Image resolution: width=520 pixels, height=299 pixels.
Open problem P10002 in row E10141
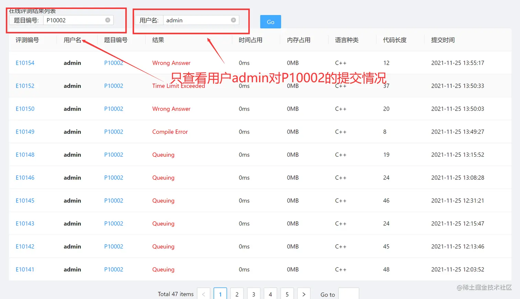coord(114,269)
